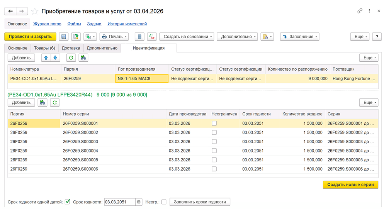This screenshot has width=384, height=210.
Task: Refresh the upper identification table
Action: point(71,58)
